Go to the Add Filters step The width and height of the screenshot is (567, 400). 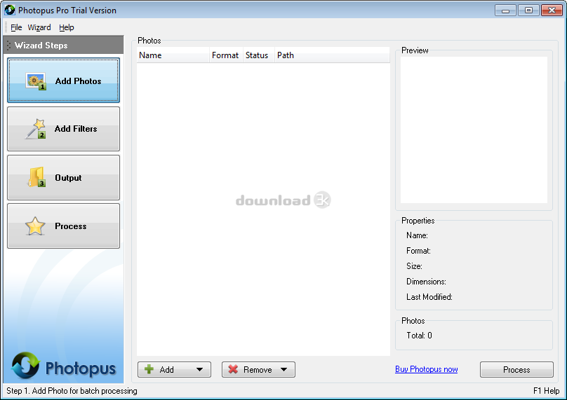tap(63, 129)
